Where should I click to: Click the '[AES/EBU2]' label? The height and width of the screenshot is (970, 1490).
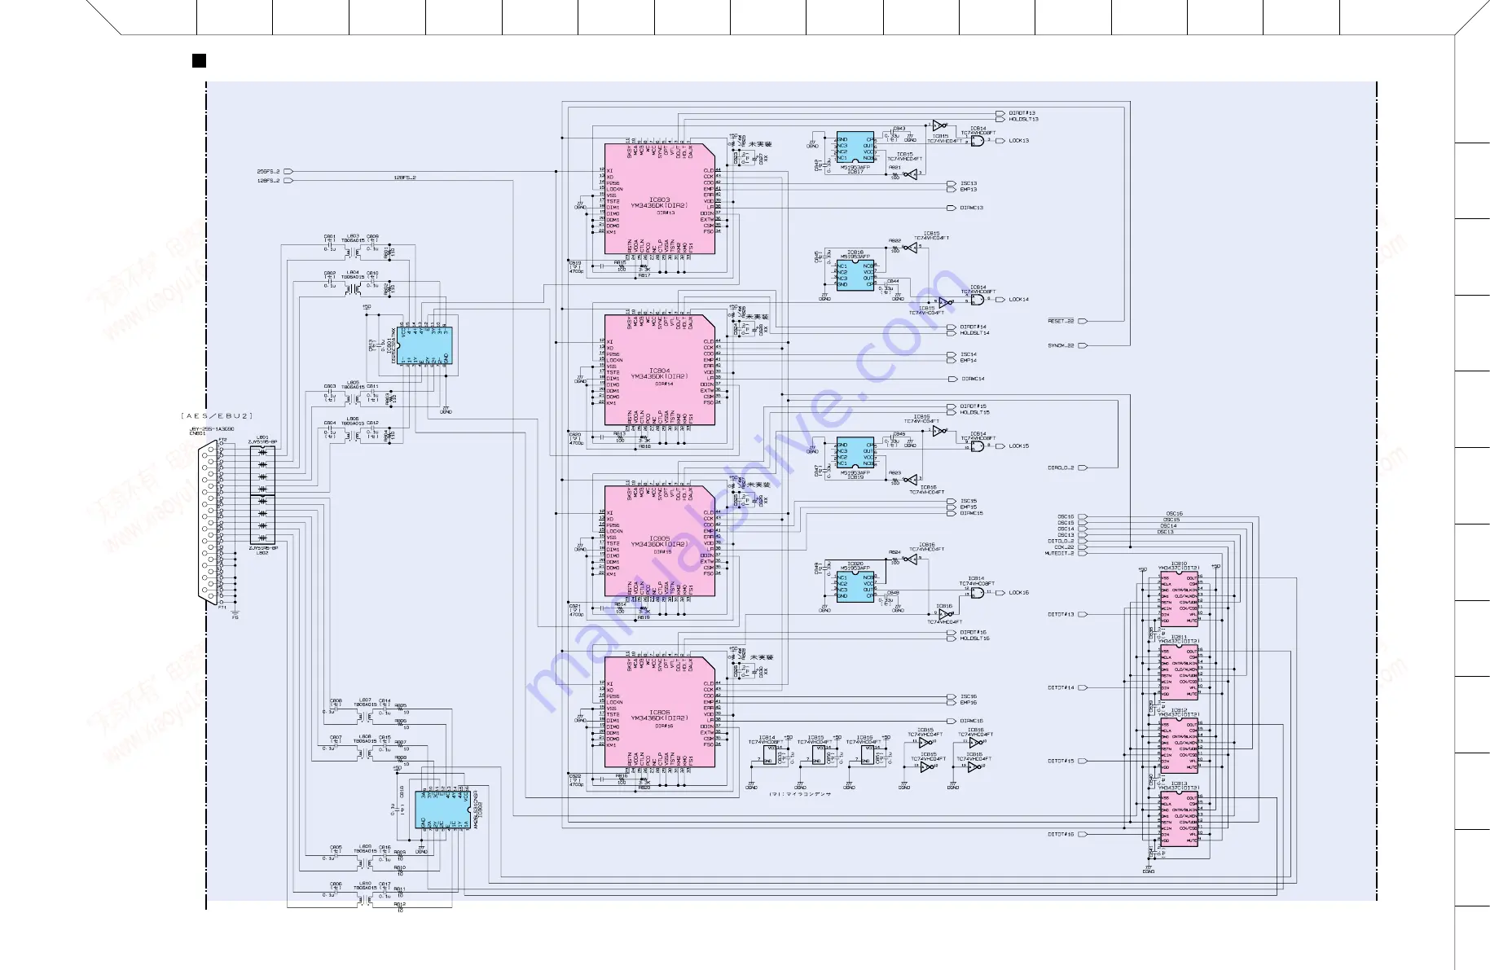pyautogui.click(x=217, y=416)
